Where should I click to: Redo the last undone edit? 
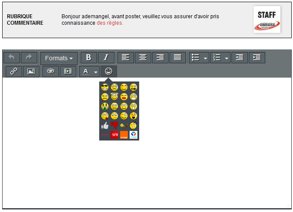[29, 58]
